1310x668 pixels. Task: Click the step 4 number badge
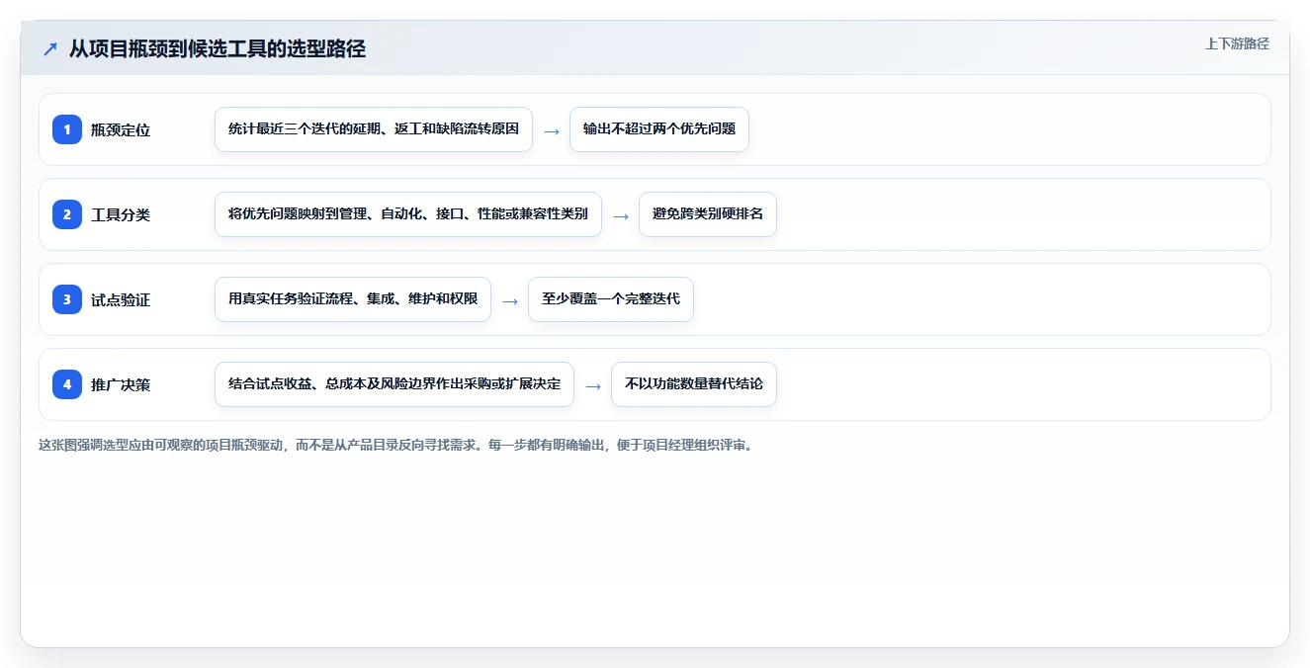(x=67, y=384)
